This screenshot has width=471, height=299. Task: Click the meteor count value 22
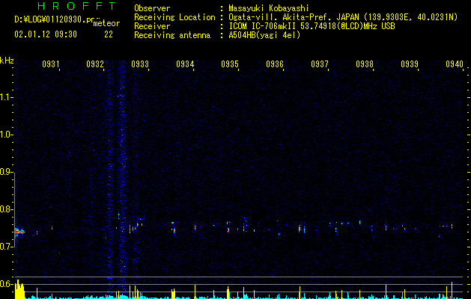tap(109, 34)
